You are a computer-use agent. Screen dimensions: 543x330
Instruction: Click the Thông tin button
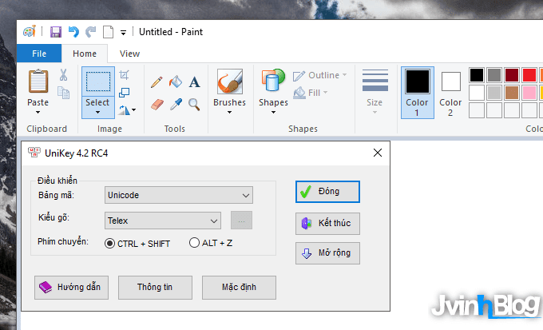coord(155,288)
